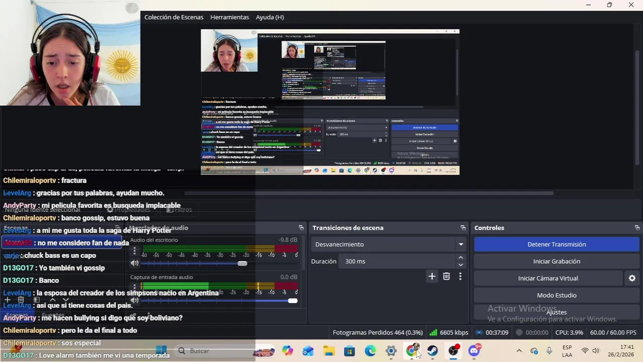Open ESP LAA input language switcher
Image resolution: width=643 pixels, height=362 pixels.
point(567,351)
